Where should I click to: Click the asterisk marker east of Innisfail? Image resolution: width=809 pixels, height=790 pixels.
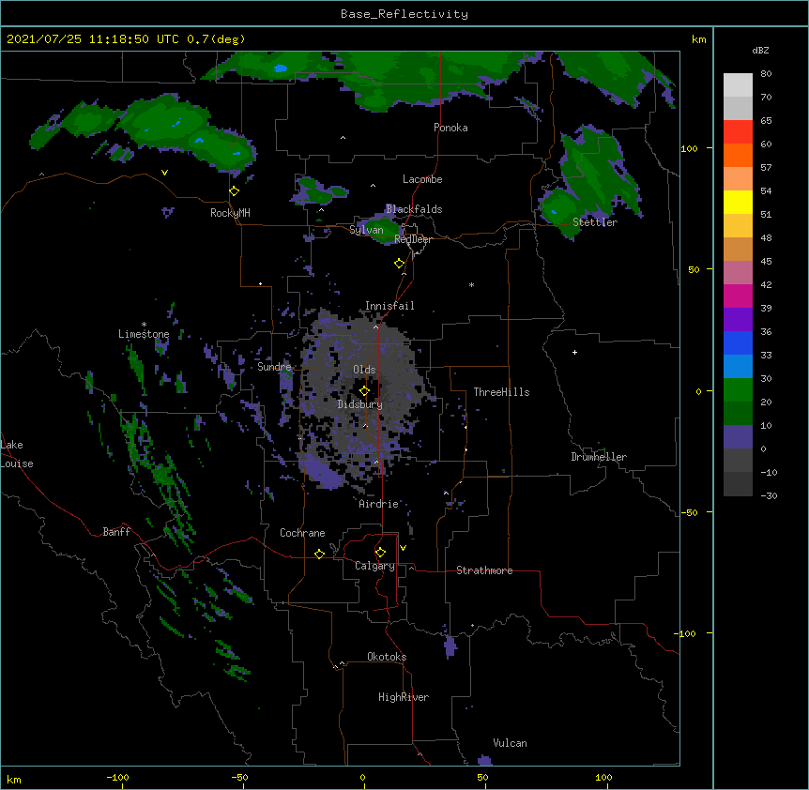click(x=471, y=284)
